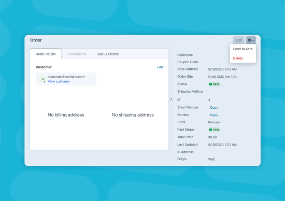
Task: Collapse the sidebar with the chevron toggle
Action: point(171,99)
